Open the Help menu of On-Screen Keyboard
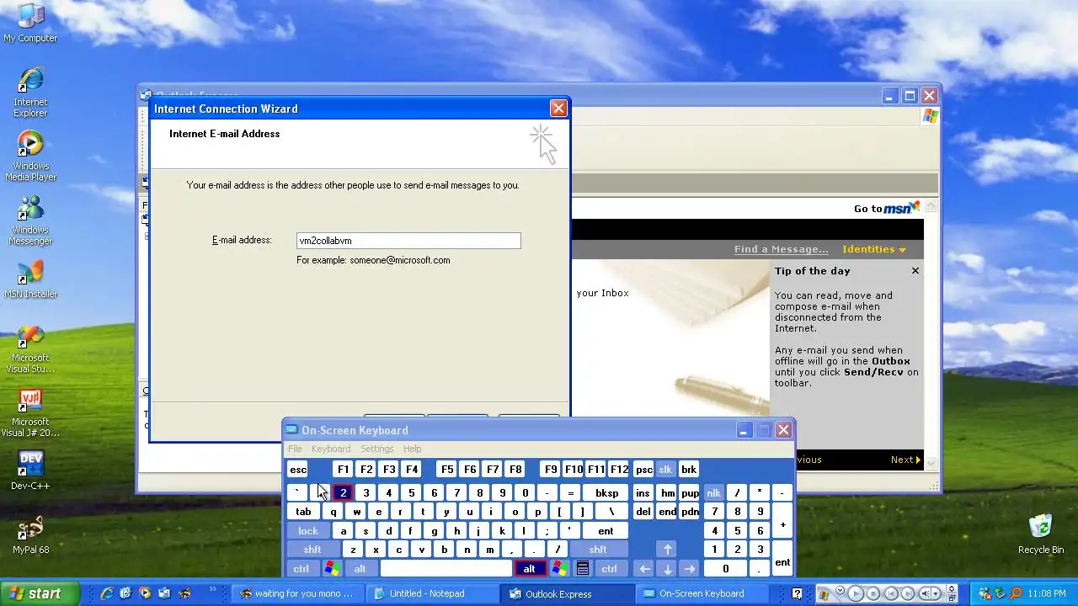1078x606 pixels. 412,449
